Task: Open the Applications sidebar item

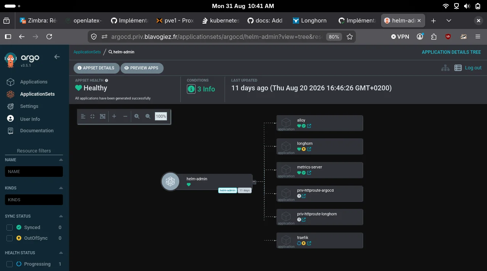Action: tap(34, 82)
